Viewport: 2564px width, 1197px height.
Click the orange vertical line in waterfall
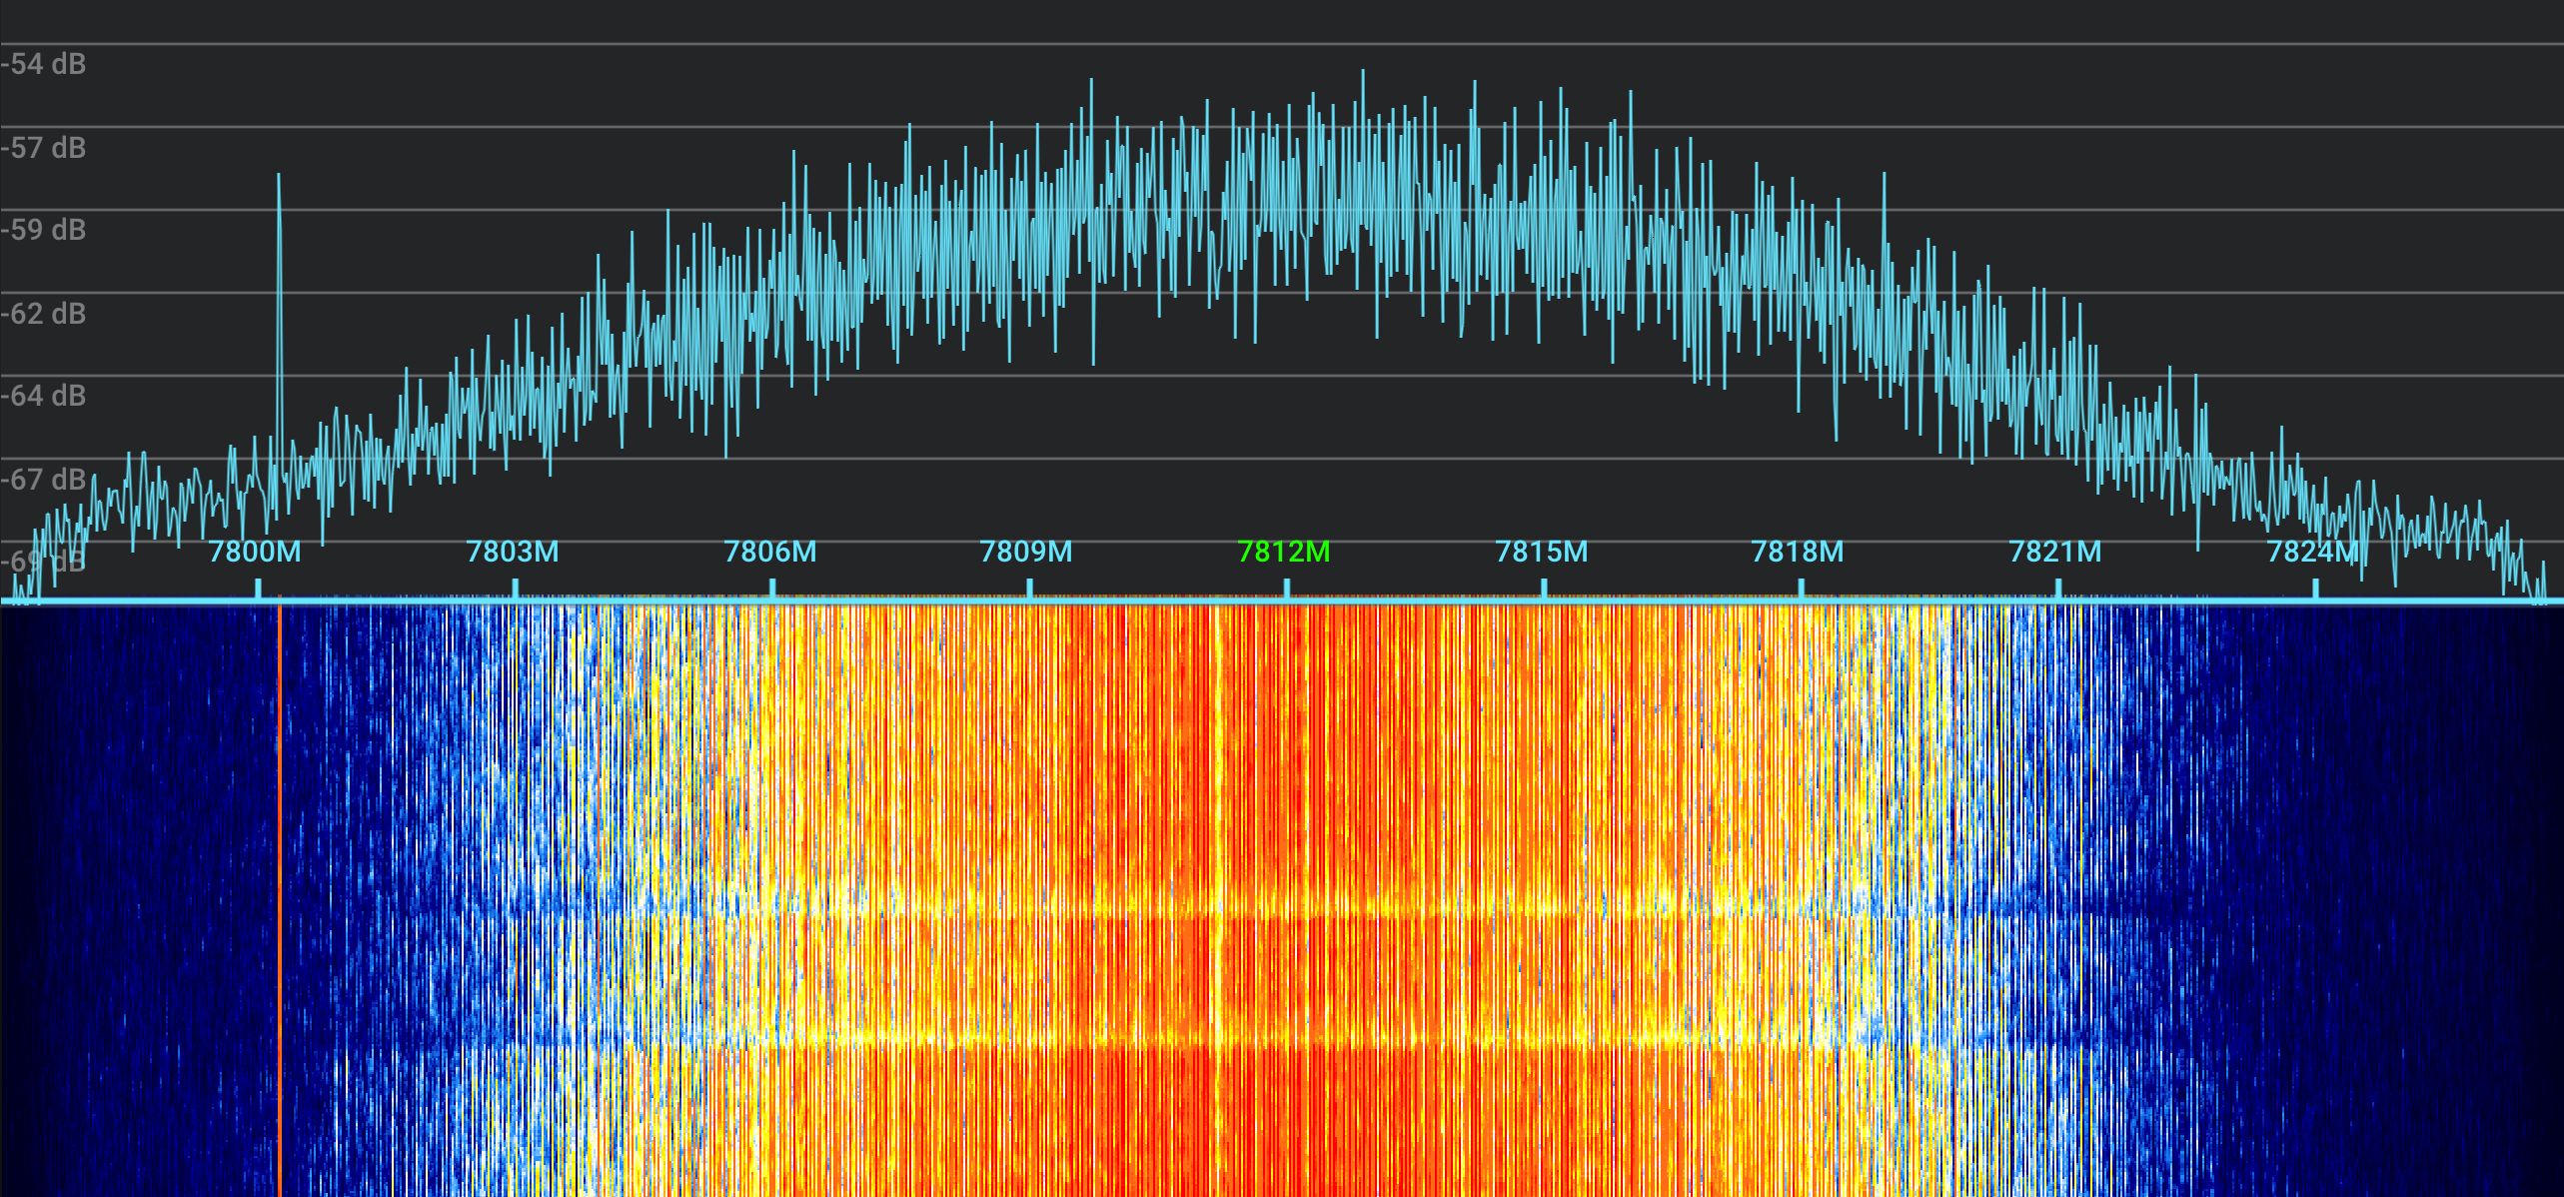point(279,899)
